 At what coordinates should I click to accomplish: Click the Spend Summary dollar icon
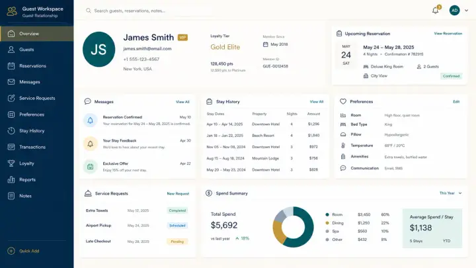(209, 193)
